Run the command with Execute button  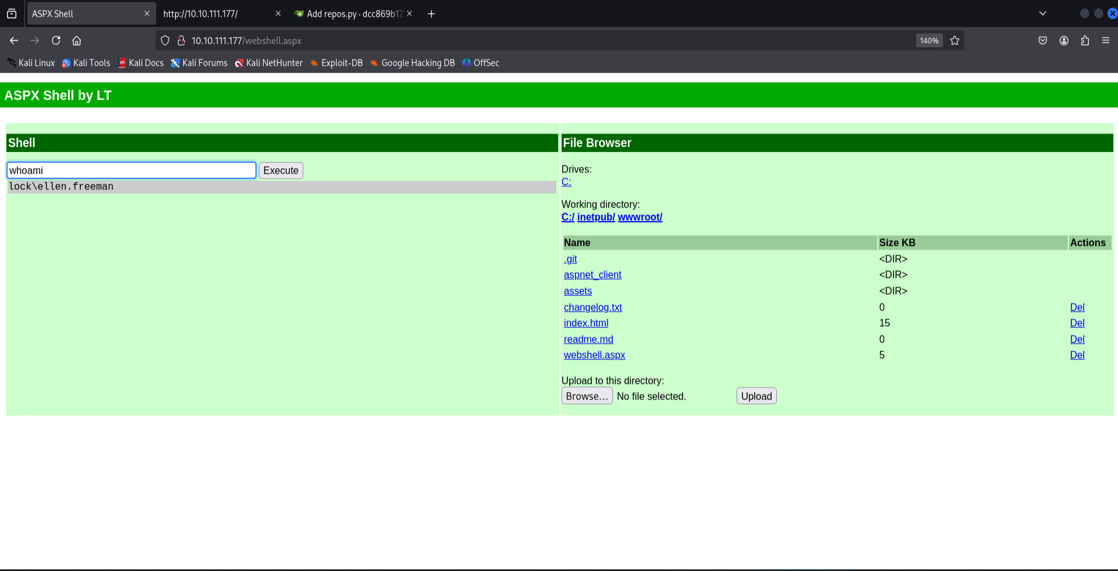(281, 171)
